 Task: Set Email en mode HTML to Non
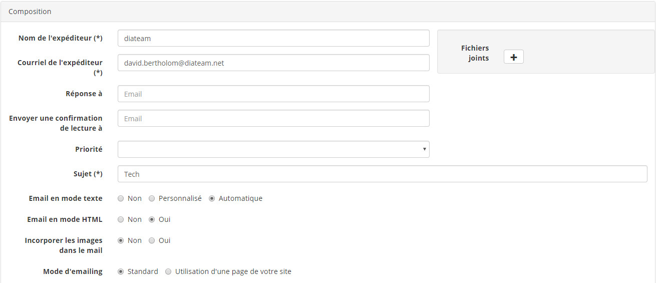[121, 219]
